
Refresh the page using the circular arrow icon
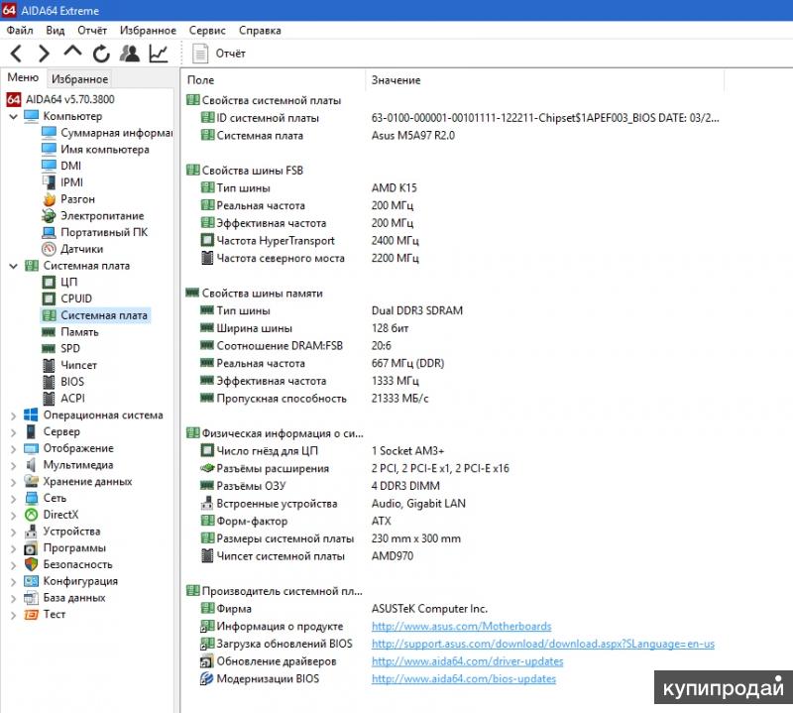[101, 54]
